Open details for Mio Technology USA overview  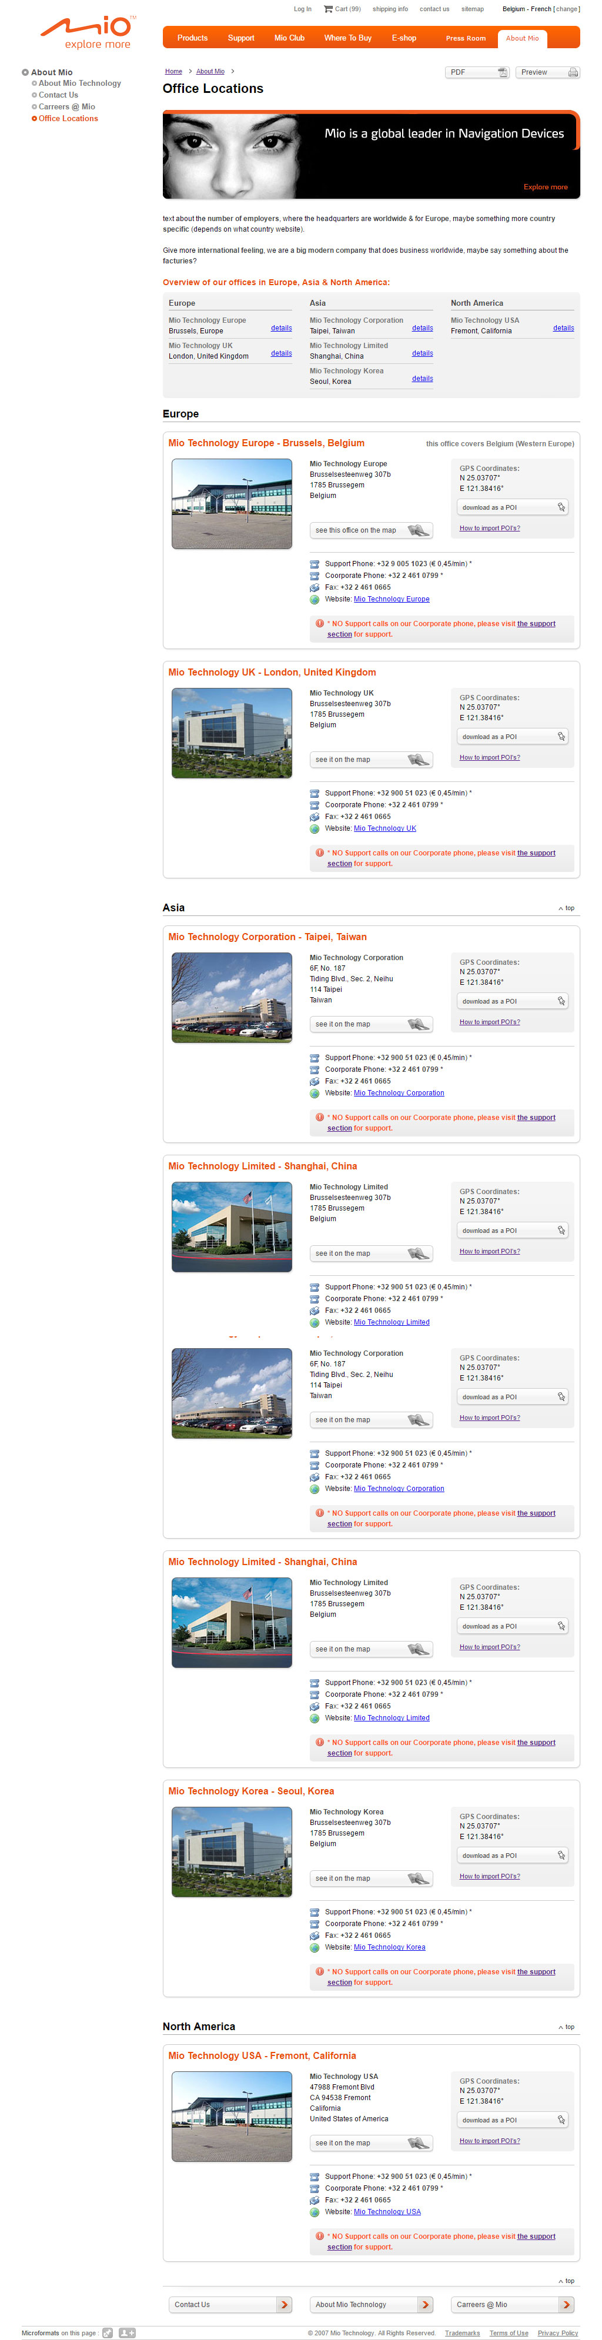coord(564,328)
